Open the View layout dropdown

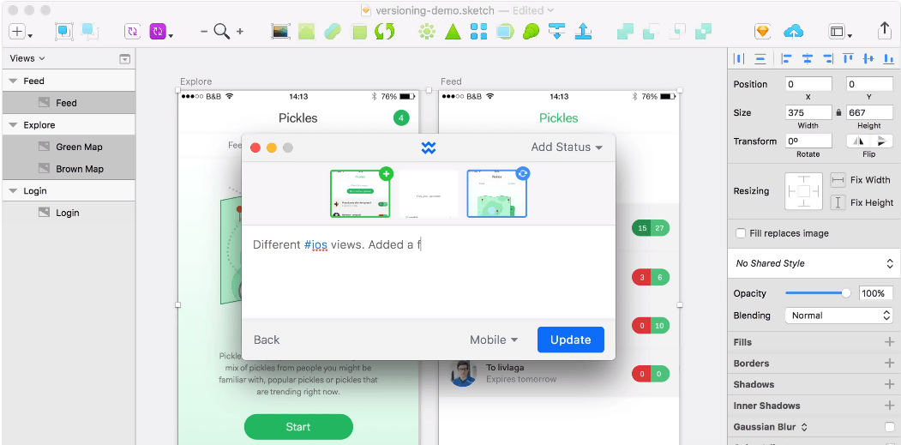tap(839, 33)
